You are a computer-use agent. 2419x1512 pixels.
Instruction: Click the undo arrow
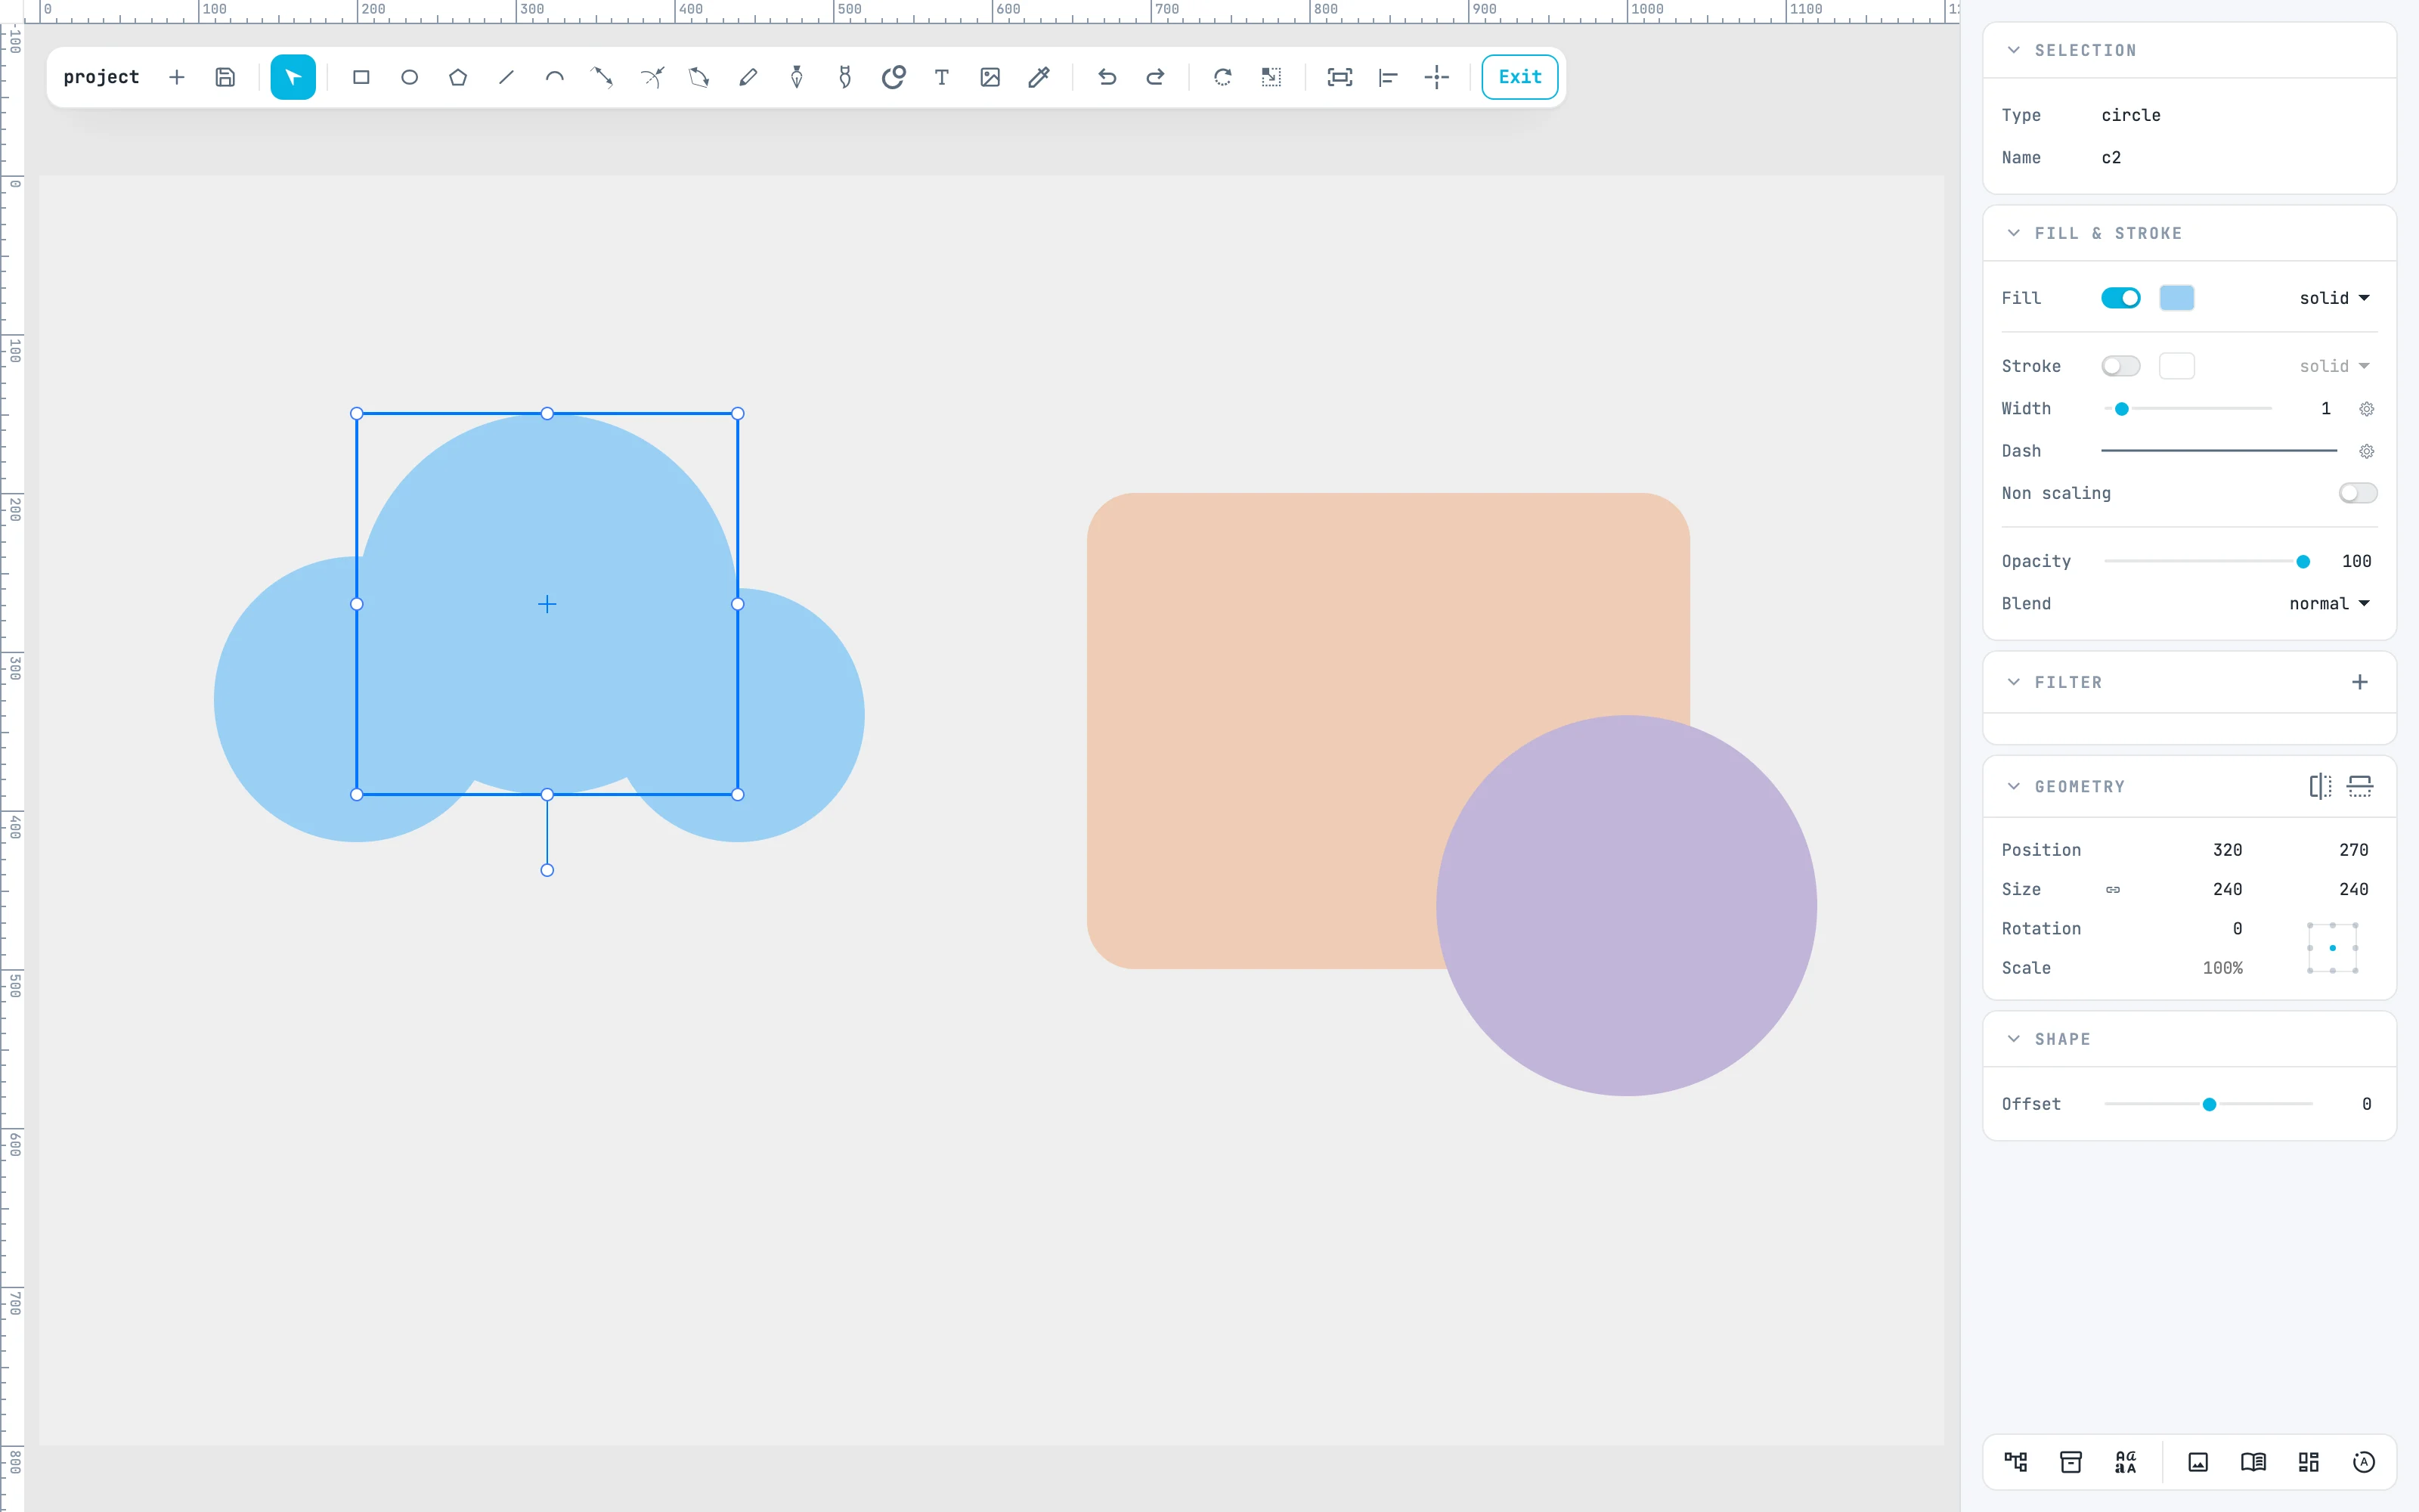click(1107, 77)
